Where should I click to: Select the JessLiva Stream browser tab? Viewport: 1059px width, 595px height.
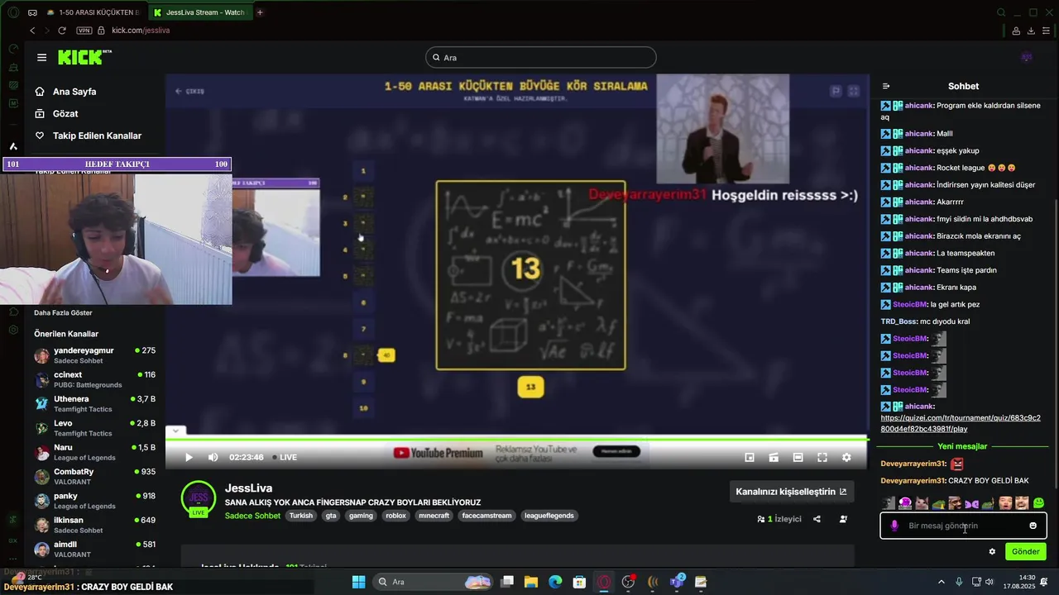199,12
